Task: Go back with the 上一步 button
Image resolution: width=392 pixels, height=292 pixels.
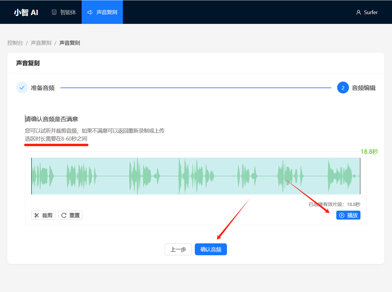Action: 178,249
